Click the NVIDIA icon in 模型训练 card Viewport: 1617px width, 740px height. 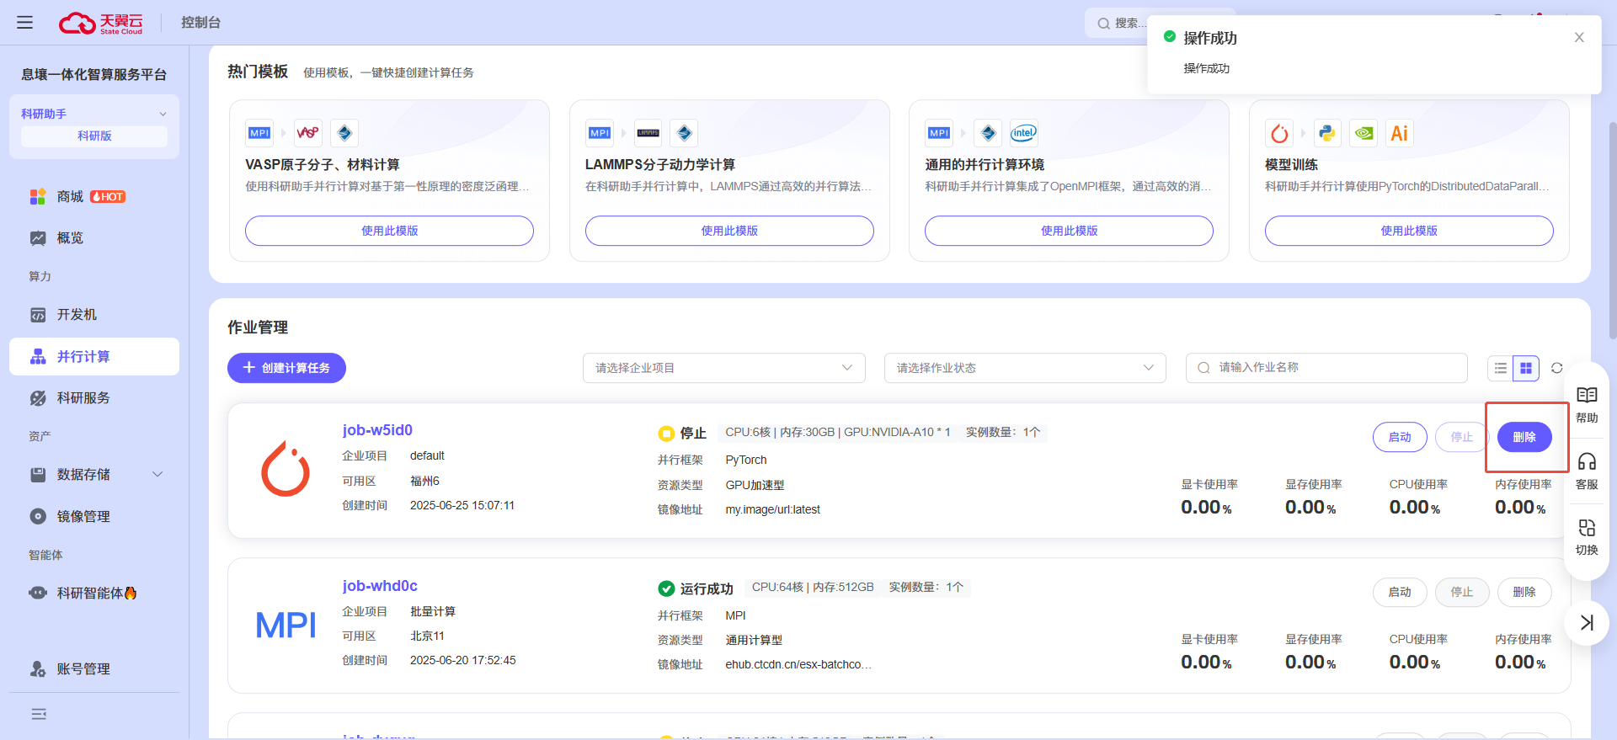pos(1364,133)
